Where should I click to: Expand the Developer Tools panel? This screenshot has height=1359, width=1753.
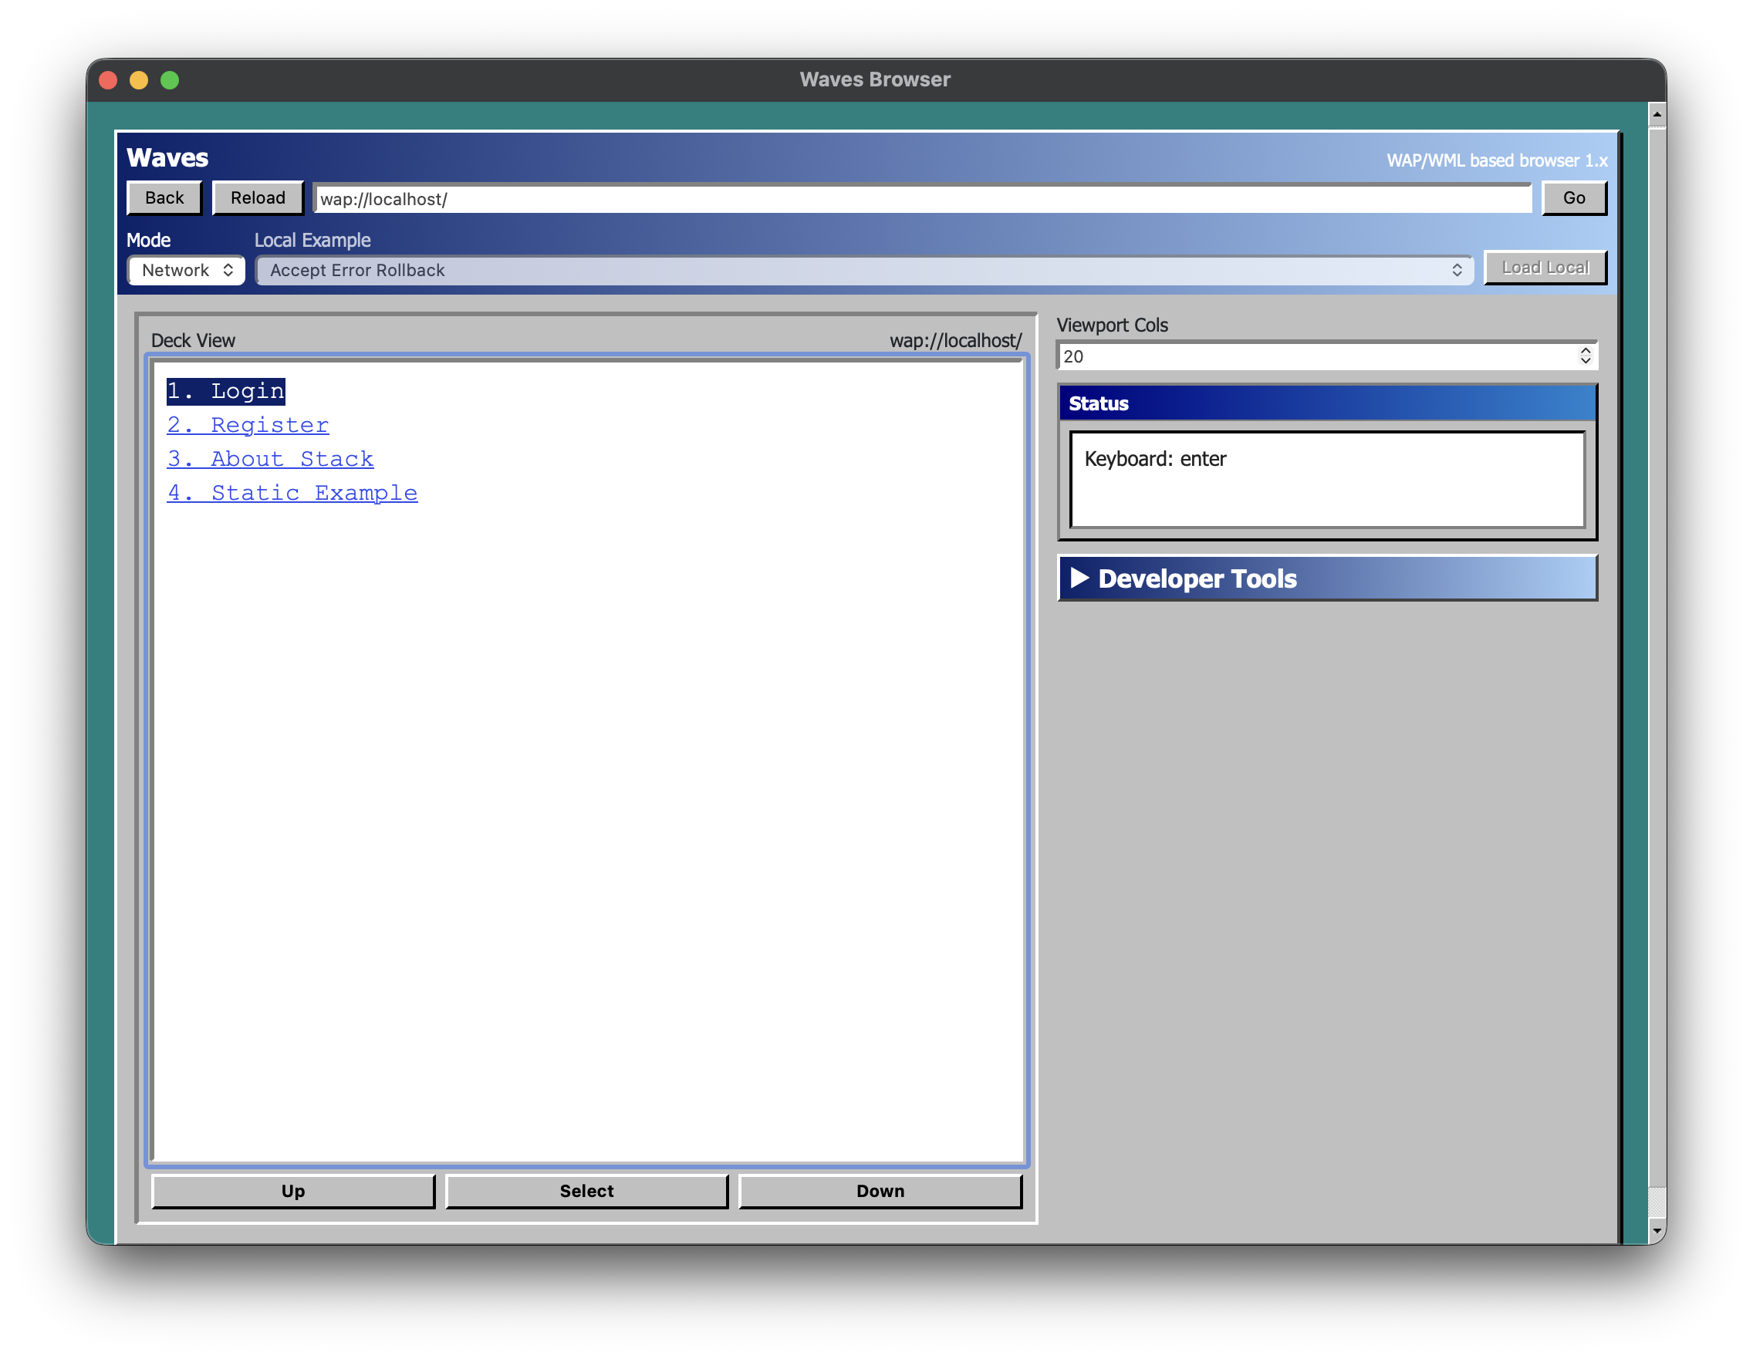click(x=1326, y=578)
